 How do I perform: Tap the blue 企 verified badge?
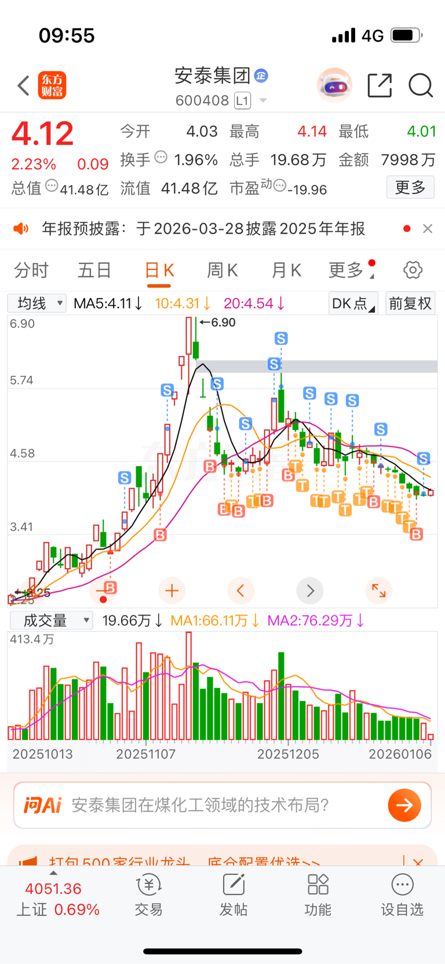click(261, 75)
